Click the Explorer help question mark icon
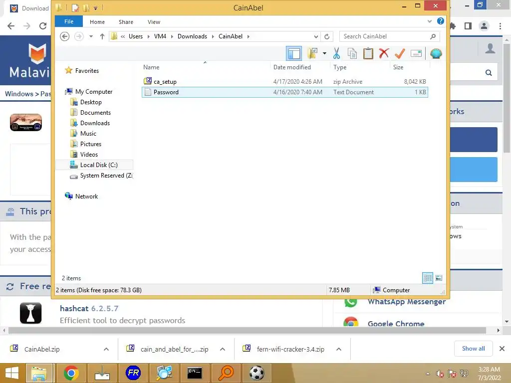 440,21
